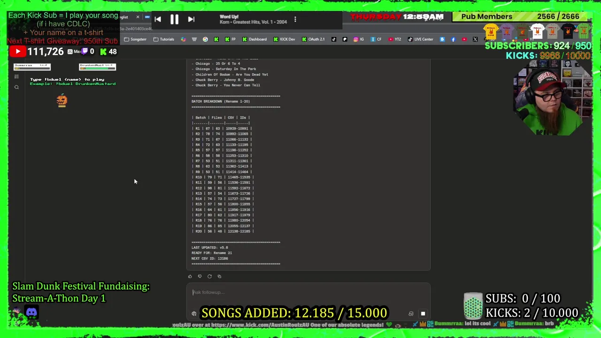Open the IG Instagram bookmark

point(359,39)
